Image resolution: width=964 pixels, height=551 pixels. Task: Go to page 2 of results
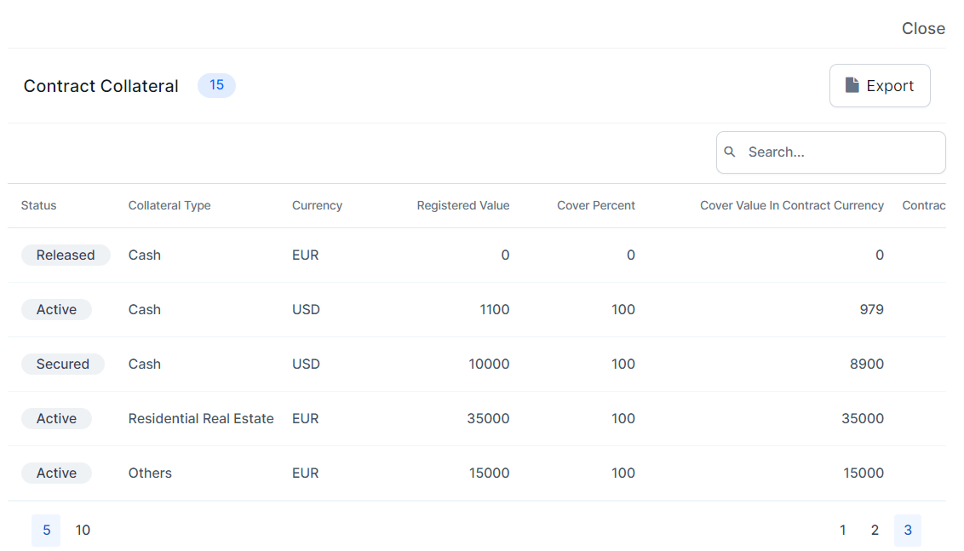(x=875, y=531)
